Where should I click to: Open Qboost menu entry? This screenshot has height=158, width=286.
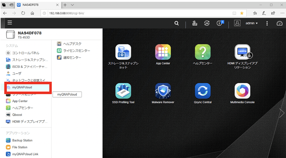pyautogui.click(x=14, y=115)
